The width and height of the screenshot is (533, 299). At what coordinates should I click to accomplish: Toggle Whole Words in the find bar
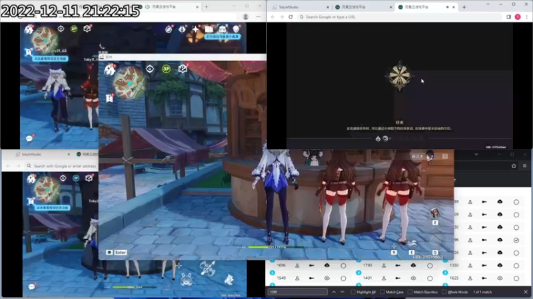pos(444,292)
